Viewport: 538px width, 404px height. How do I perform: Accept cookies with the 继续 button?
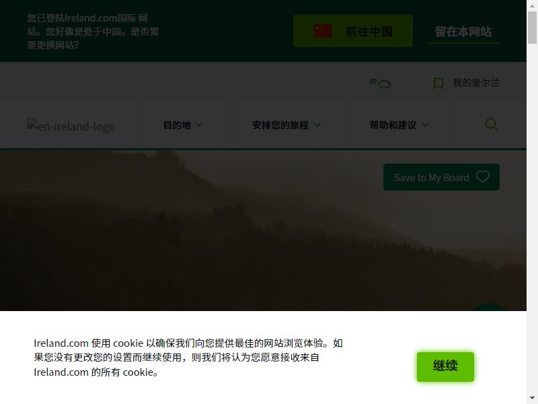tap(445, 366)
